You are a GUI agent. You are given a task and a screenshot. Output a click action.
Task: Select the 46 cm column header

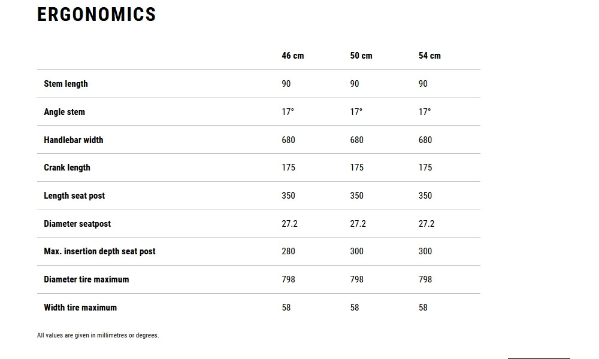pyautogui.click(x=292, y=56)
